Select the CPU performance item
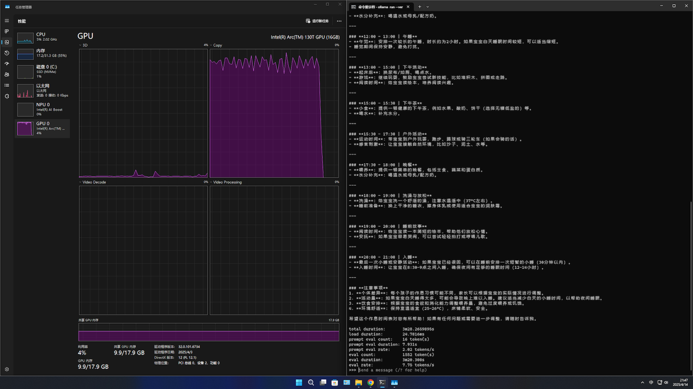 43,37
